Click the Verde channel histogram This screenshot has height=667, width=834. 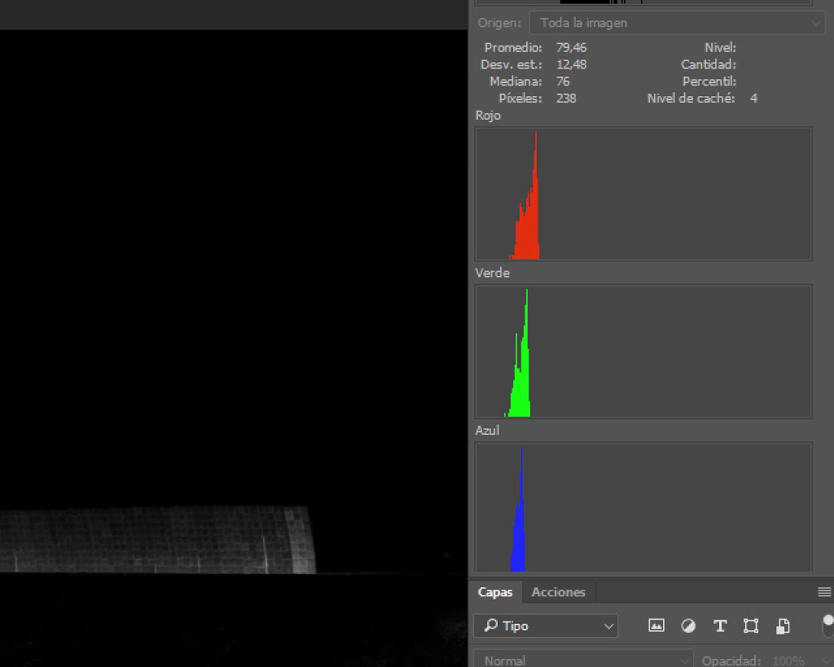(x=643, y=351)
